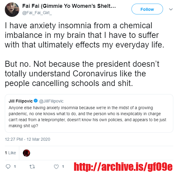Open the 12:27 PM - 12 Mar 2020 timestamp
Viewport: 179px width, 172px height.
(27, 139)
